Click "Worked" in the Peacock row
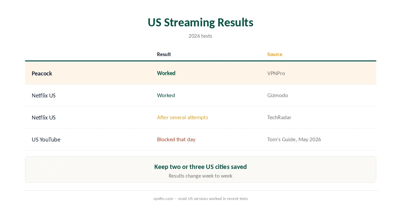401x205 pixels. point(166,73)
